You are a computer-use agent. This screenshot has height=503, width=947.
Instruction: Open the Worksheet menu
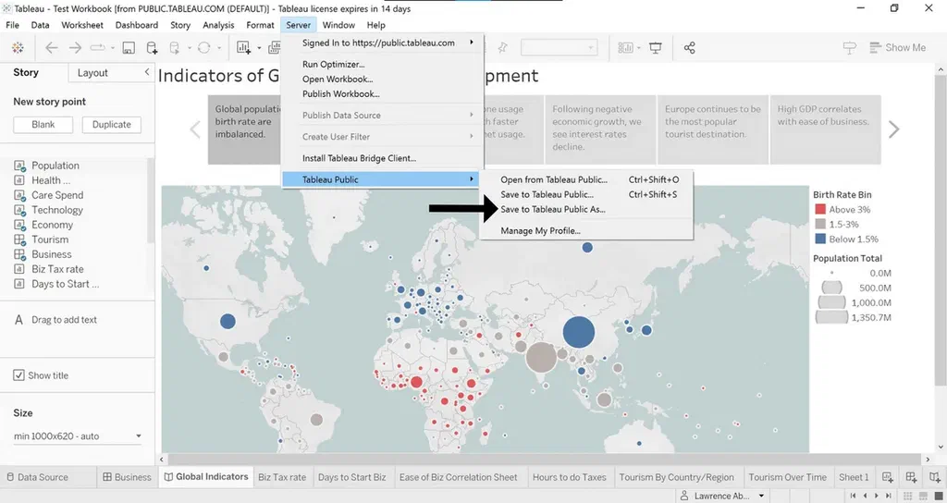(82, 25)
